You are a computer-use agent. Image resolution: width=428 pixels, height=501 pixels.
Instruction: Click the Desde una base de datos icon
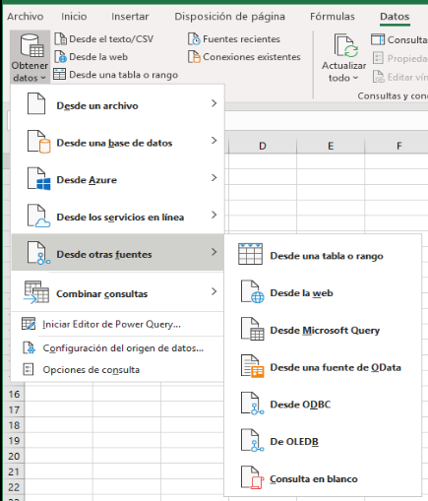click(x=38, y=142)
